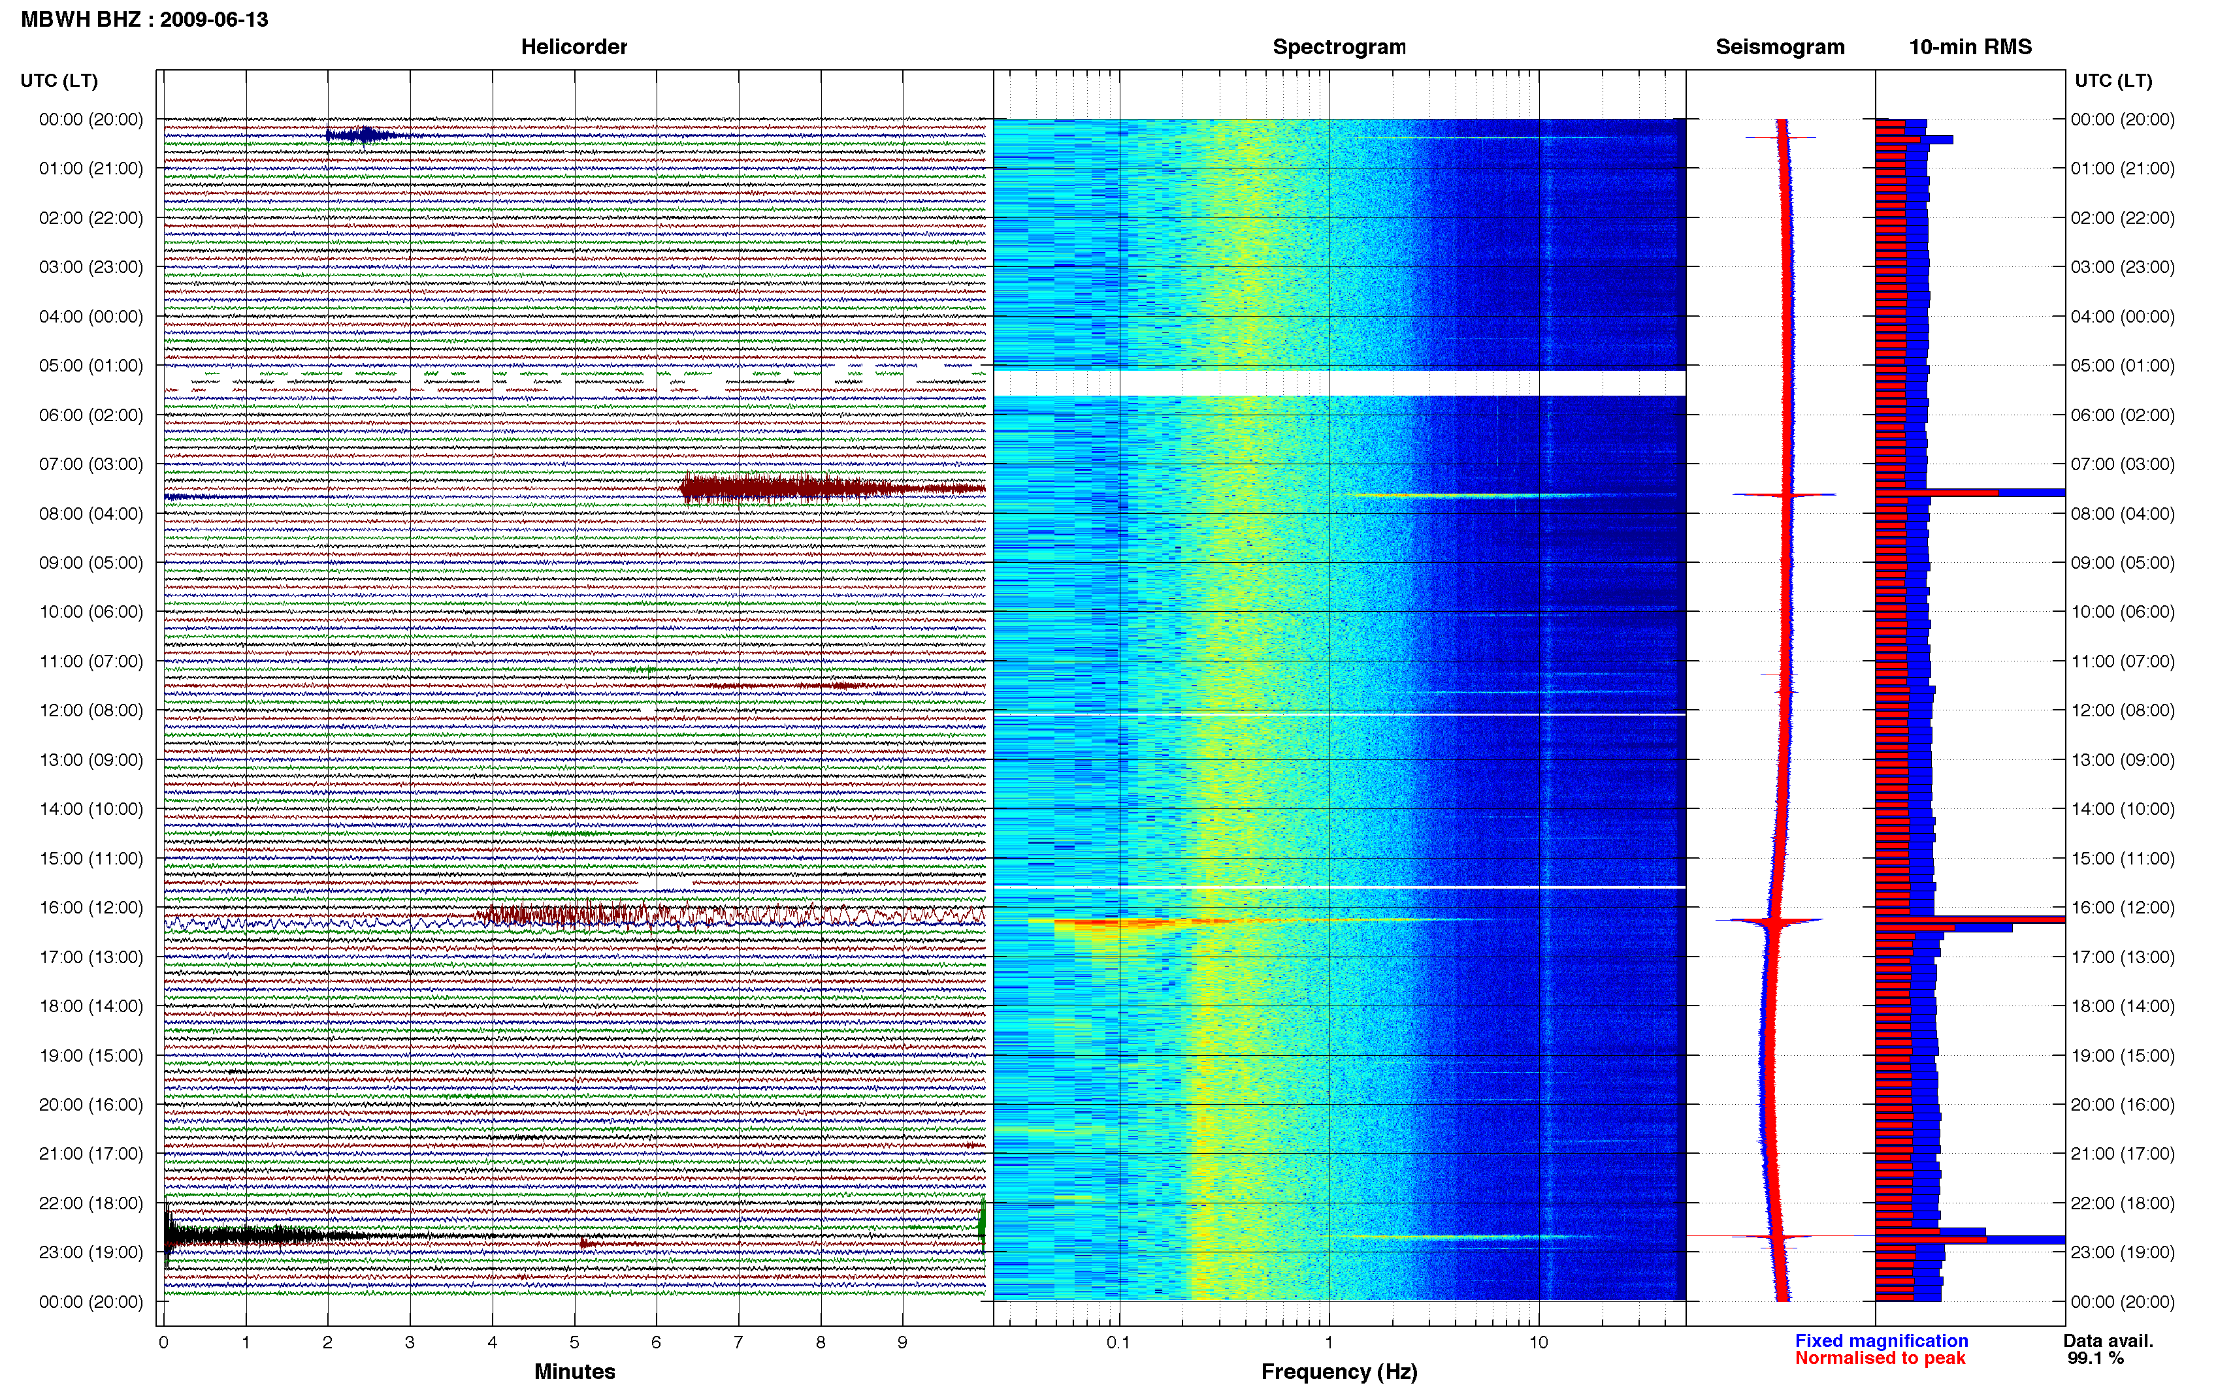Click the "Data avail." label
Screen dimensions: 2233x1396
pyautogui.click(x=2108, y=1340)
